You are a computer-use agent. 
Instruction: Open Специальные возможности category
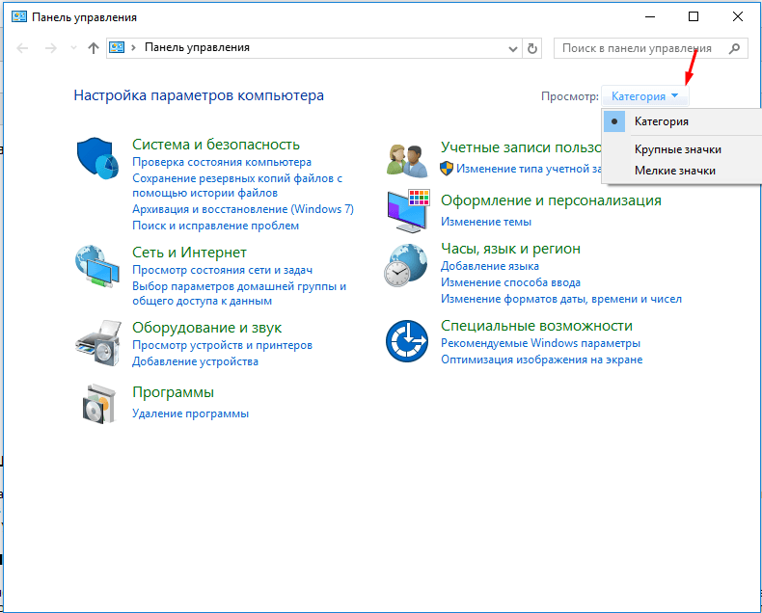click(x=536, y=326)
